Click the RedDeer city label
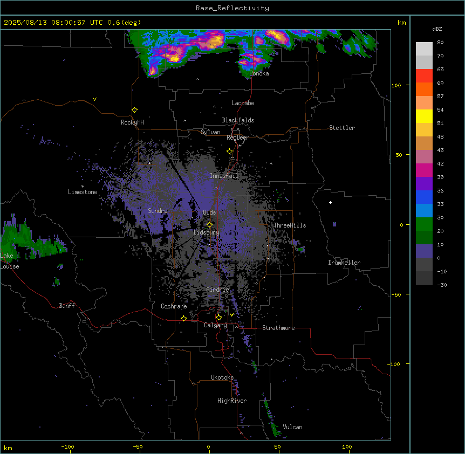 pyautogui.click(x=237, y=137)
